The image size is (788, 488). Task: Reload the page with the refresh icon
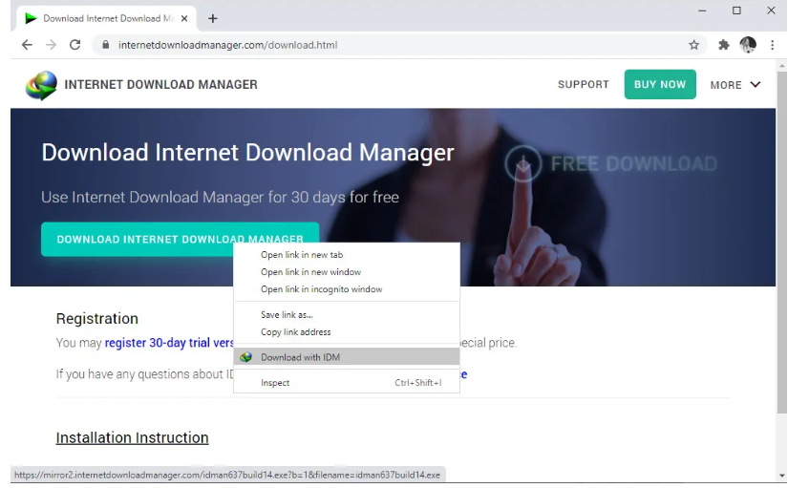[x=75, y=45]
